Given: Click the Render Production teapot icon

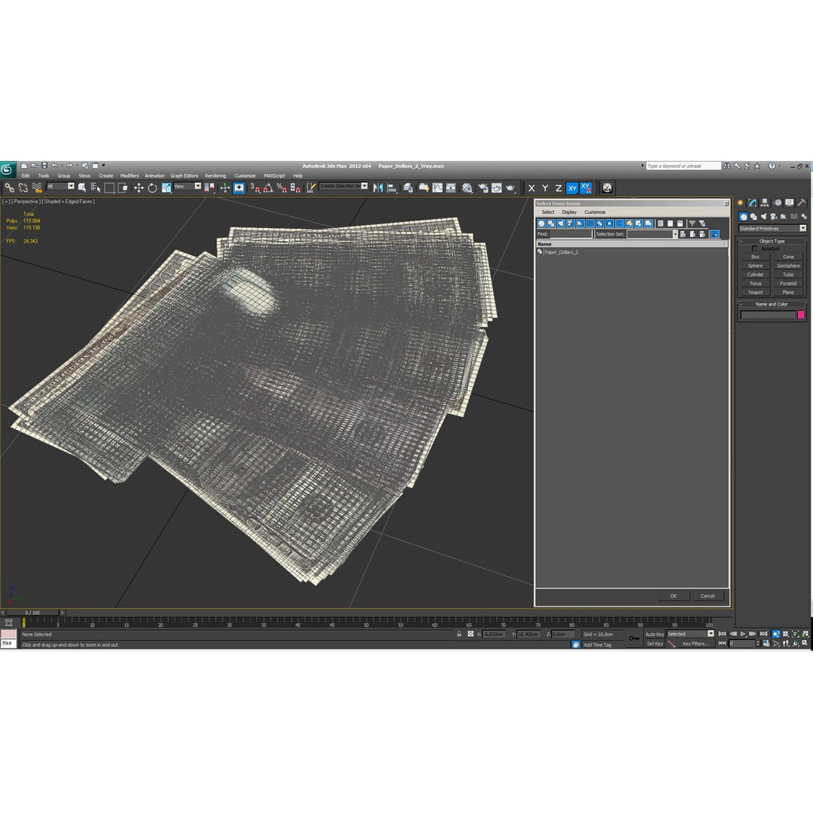Looking at the screenshot, I should tap(510, 187).
